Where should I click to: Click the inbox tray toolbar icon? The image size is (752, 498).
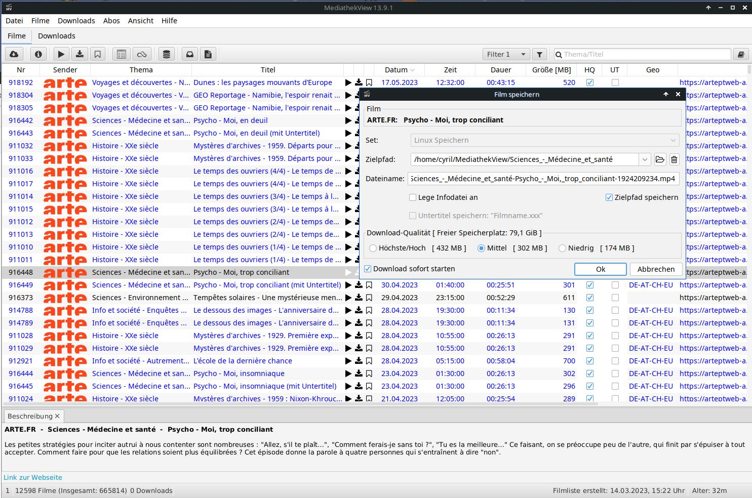(x=190, y=54)
